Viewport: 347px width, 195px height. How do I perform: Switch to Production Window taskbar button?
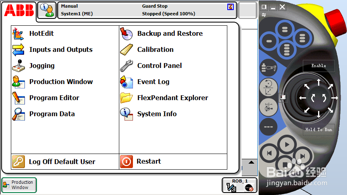click(x=19, y=185)
